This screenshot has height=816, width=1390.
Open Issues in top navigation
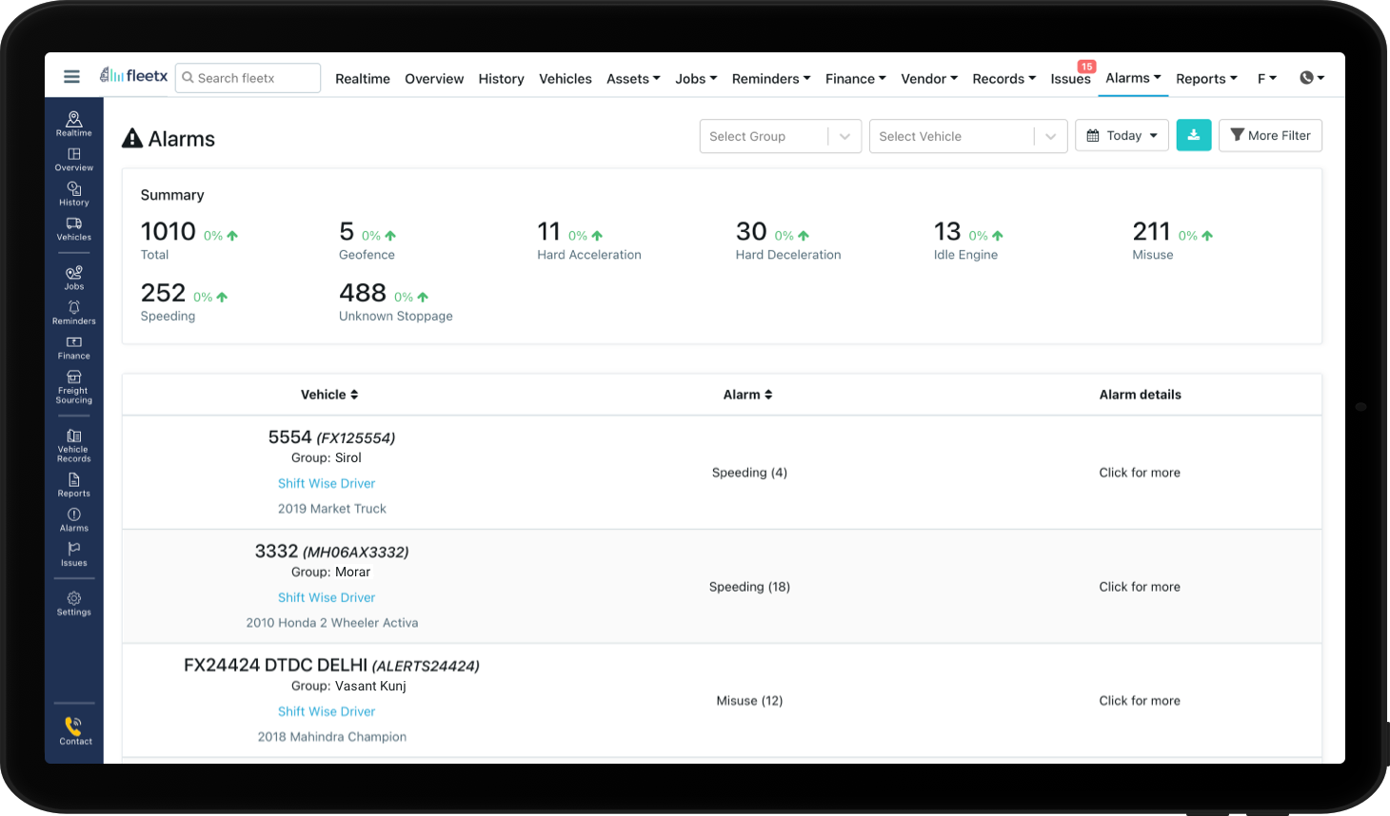pos(1070,79)
